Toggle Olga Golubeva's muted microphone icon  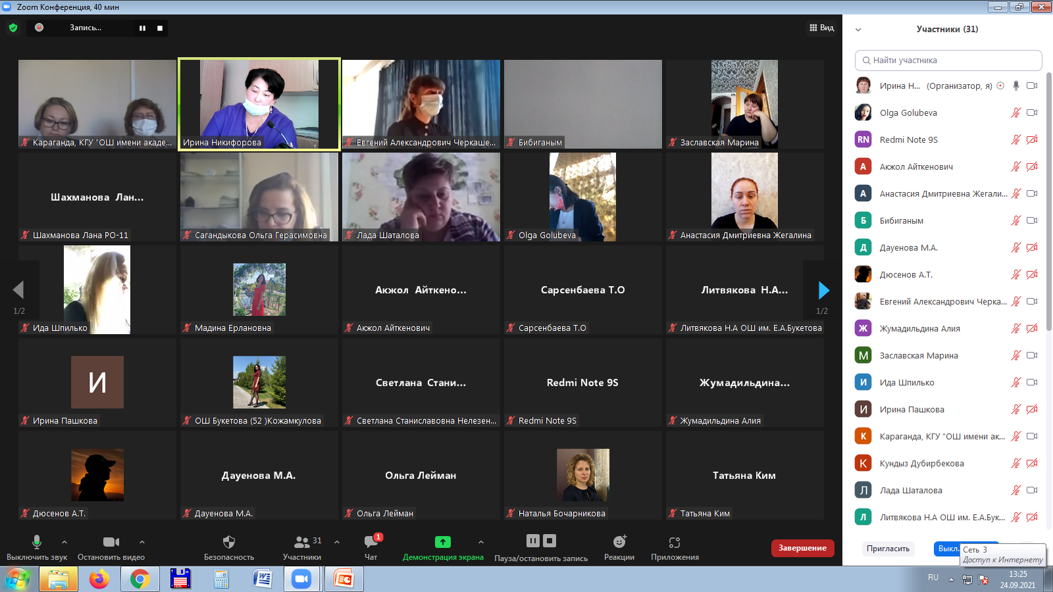click(1015, 112)
